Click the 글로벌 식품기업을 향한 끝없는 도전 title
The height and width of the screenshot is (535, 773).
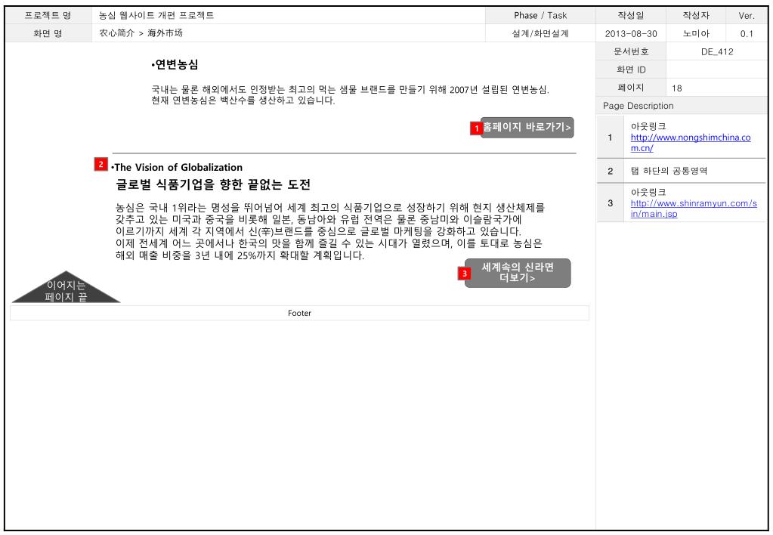point(213,184)
